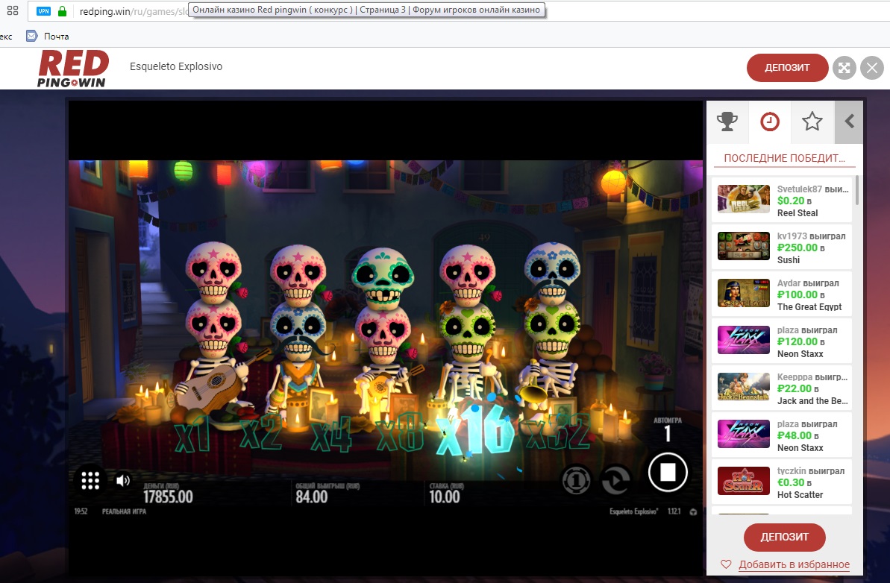Click the ₽100.00 win amount
This screenshot has height=583, width=890.
[797, 295]
